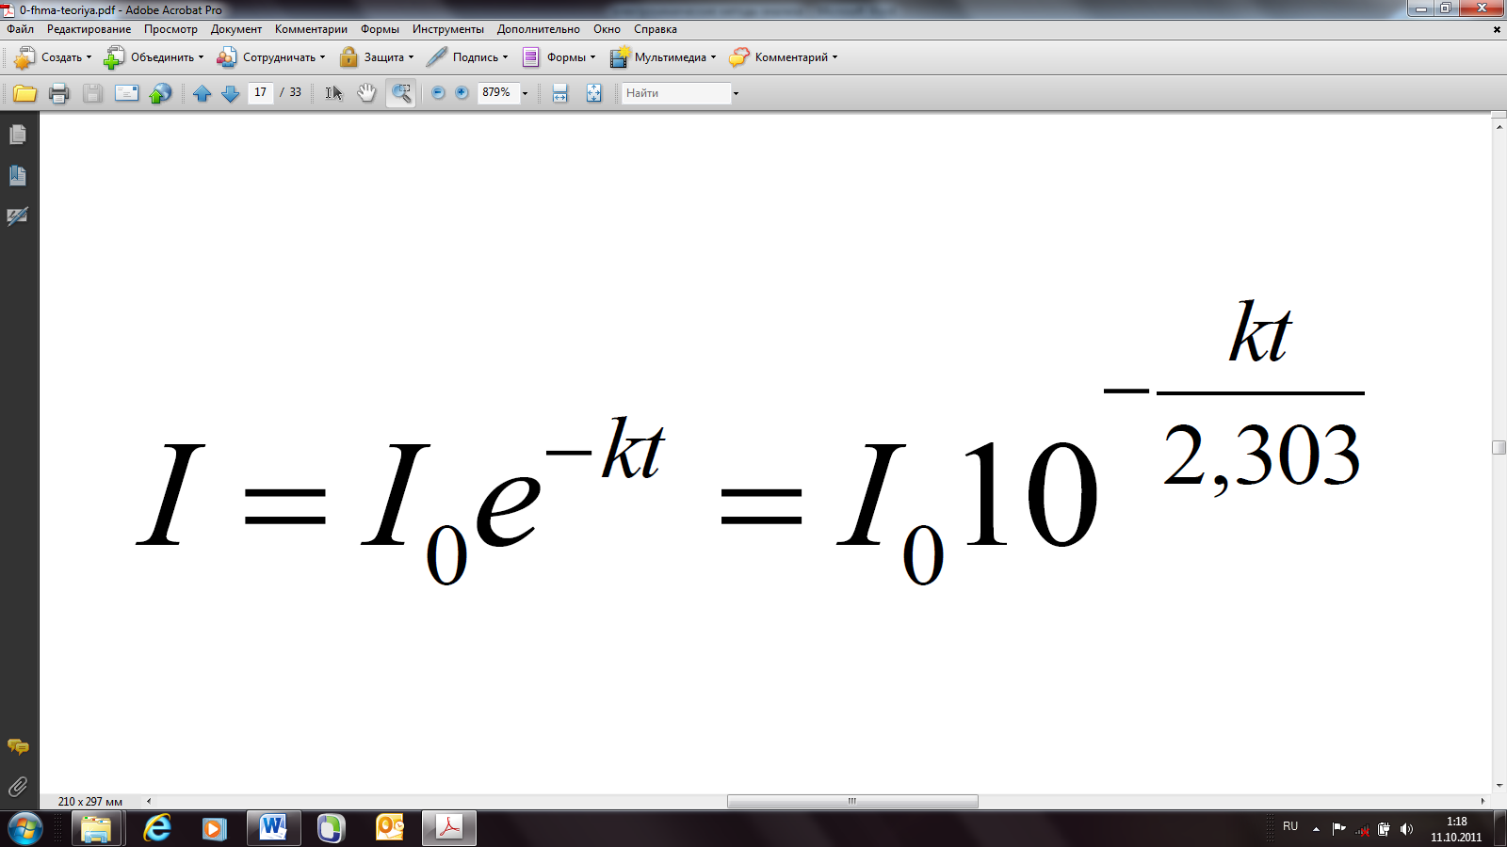Click the Protection padlock icon
Viewport: 1507px width, 847px height.
pyautogui.click(x=348, y=57)
